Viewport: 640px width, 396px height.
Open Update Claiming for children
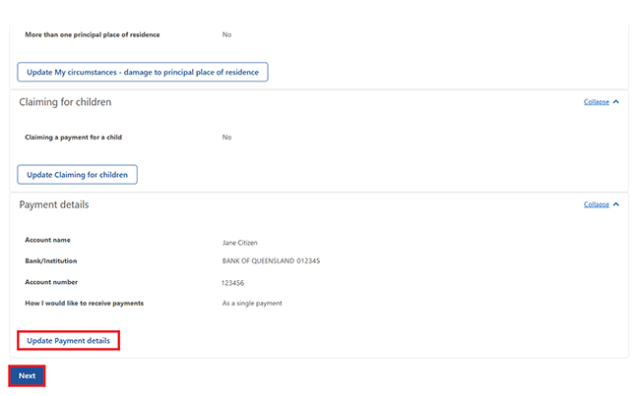pos(77,175)
